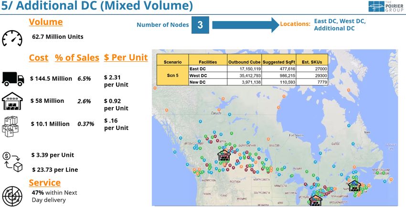The height and width of the screenshot is (208, 406).
Task: Click the 6.5% sales percentage
Action: [x=84, y=78]
